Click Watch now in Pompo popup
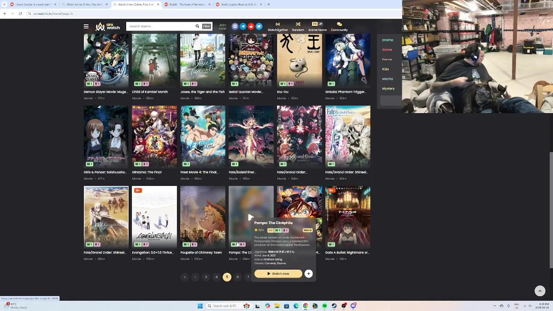This screenshot has width=553, height=311. 278,273
